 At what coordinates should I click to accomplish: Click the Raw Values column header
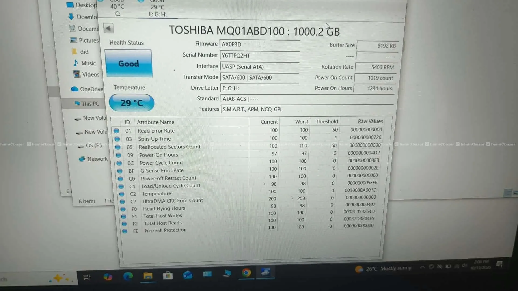click(370, 122)
